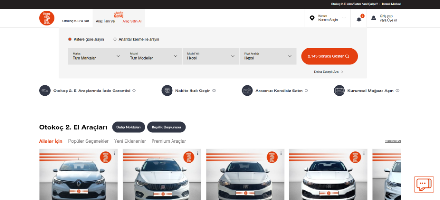Viewport: 440px width, 200px height.
Task: Click the 2.145 Sonucu Göster button
Action: (x=329, y=56)
